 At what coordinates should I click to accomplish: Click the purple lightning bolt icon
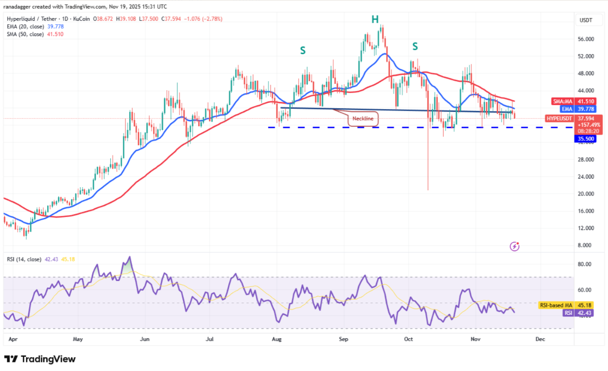514,246
